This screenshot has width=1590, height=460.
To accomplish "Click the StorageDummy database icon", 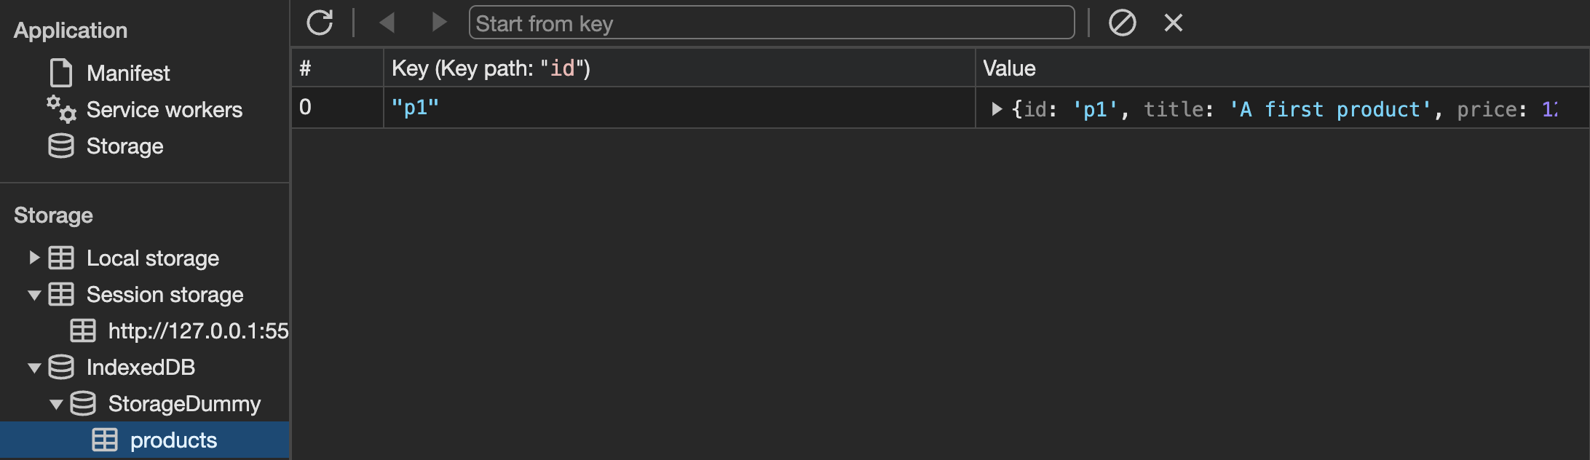I will click(84, 404).
